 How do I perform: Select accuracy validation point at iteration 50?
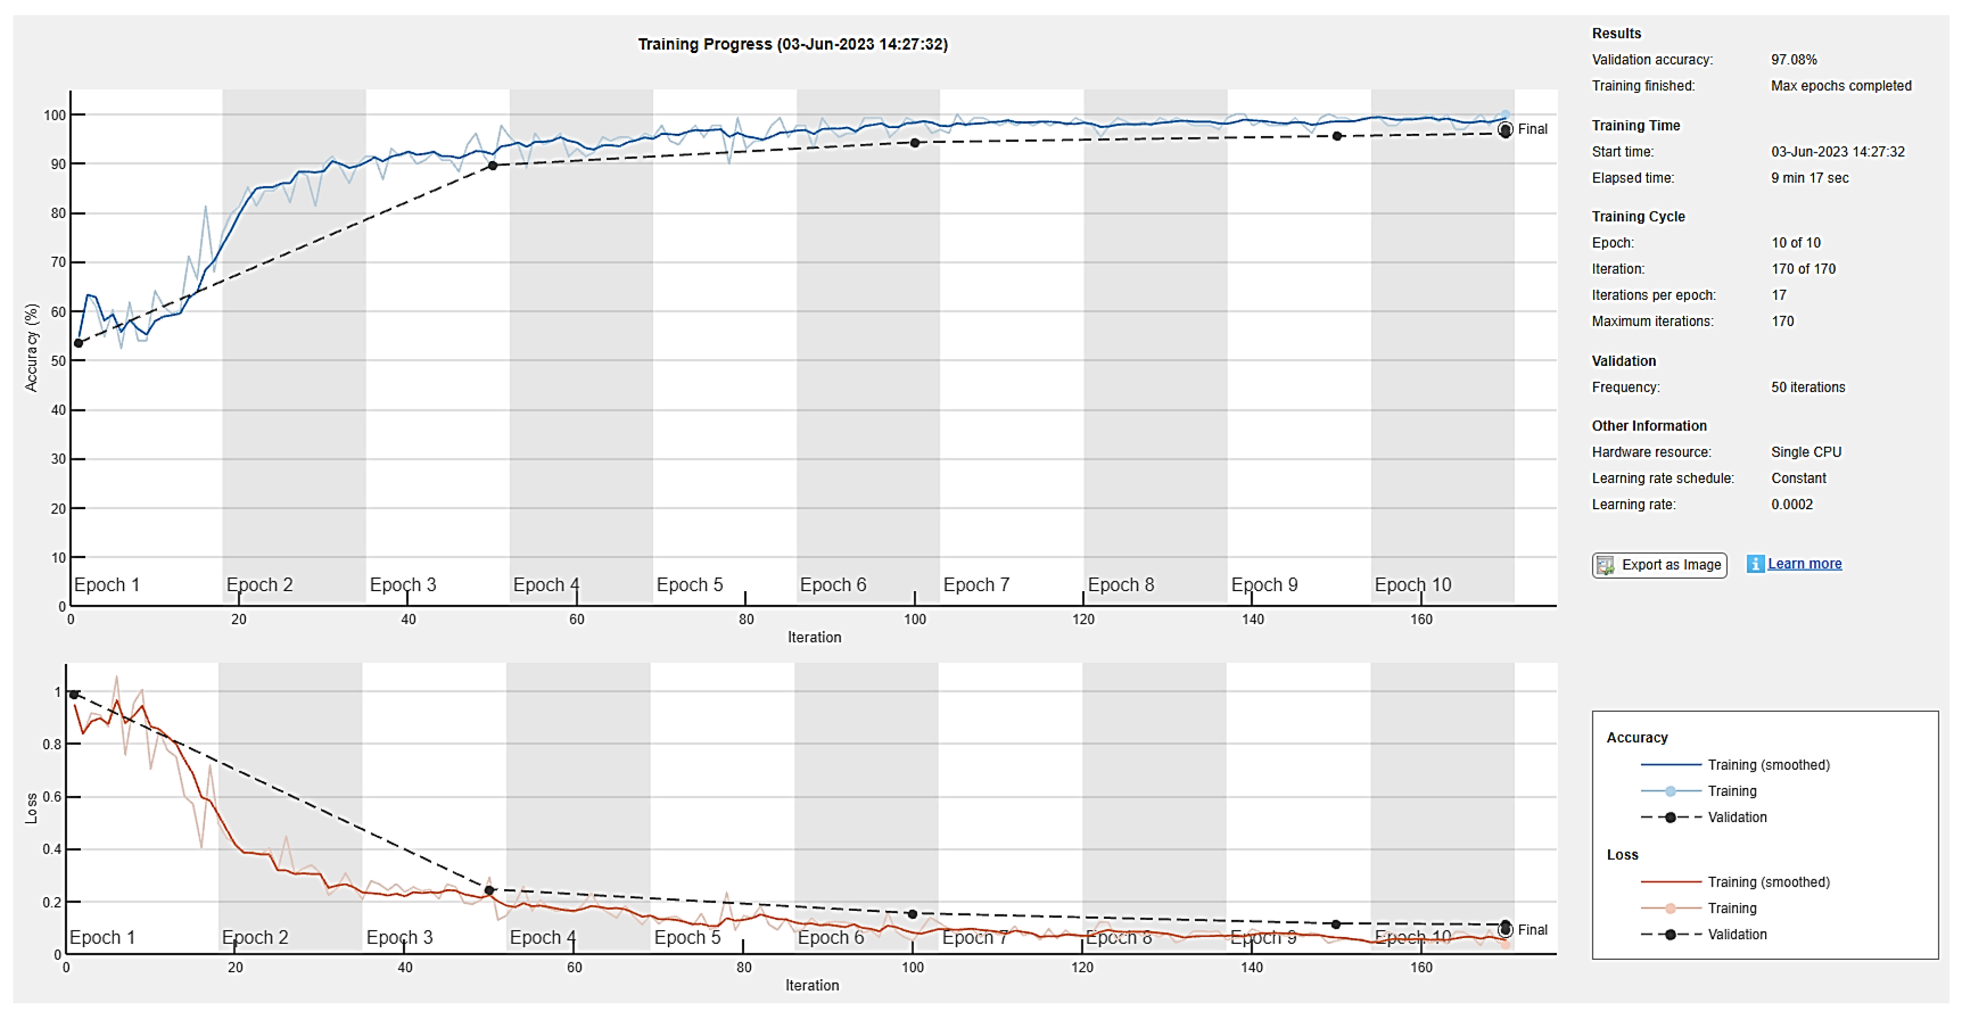coord(493,165)
